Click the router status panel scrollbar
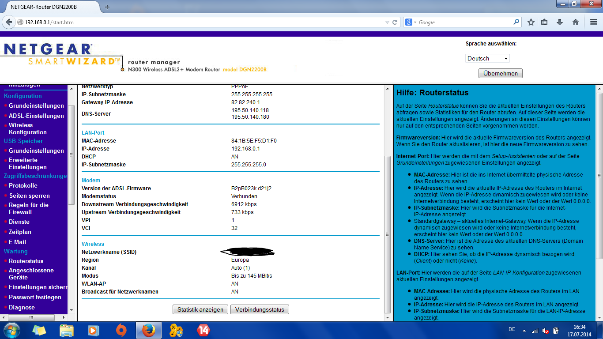Viewport: 603px width, 339px height. click(x=388, y=234)
